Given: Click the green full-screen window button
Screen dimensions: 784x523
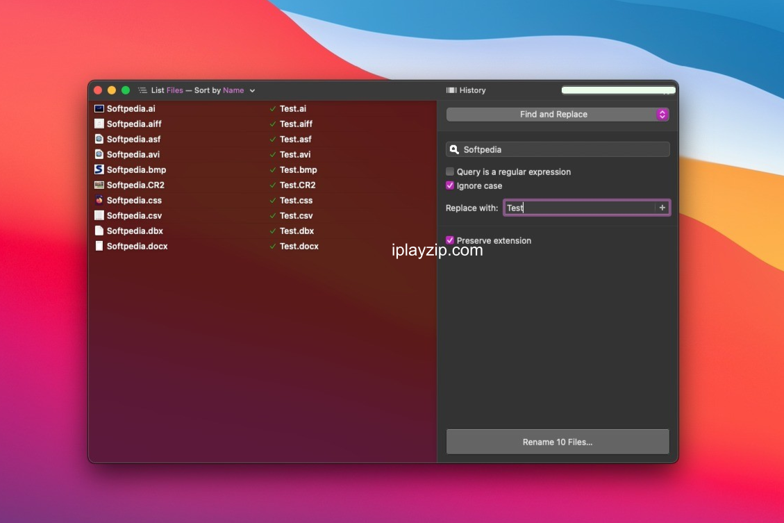Looking at the screenshot, I should (x=126, y=90).
